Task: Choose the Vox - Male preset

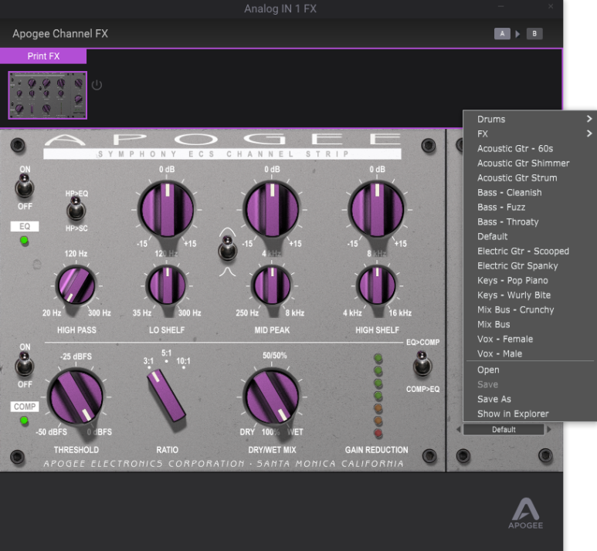Action: [531, 353]
